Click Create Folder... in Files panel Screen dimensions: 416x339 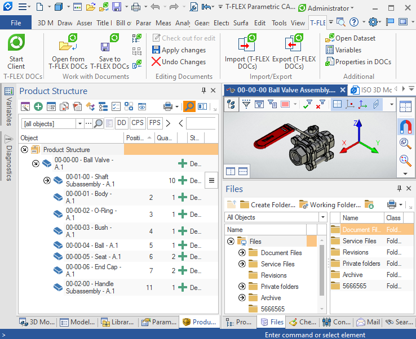(x=267, y=205)
